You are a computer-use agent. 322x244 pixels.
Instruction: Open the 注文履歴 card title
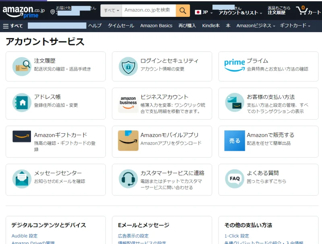[x=45, y=61]
